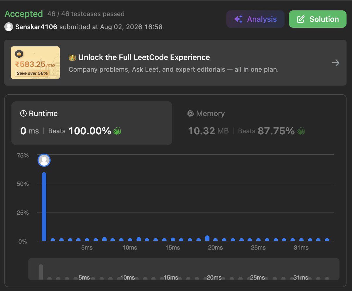Click the sparkle icon on Analysis
Viewport: 352px width, 291px height.
pyautogui.click(x=238, y=19)
